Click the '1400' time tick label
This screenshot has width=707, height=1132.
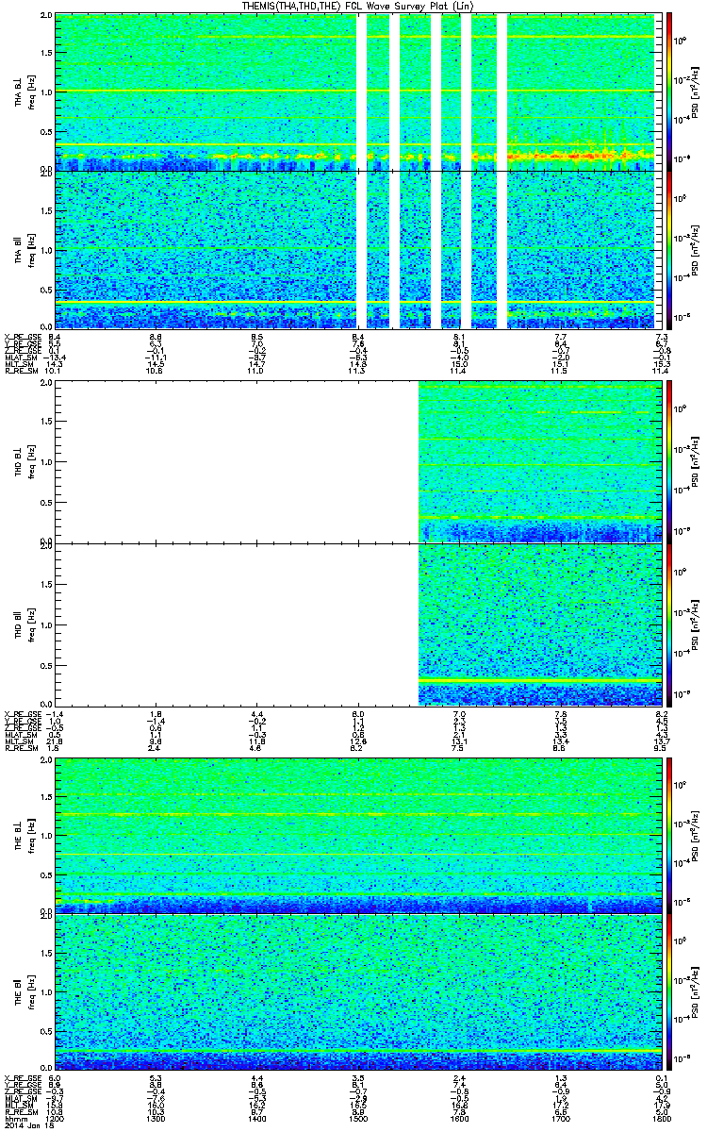pos(256,1119)
